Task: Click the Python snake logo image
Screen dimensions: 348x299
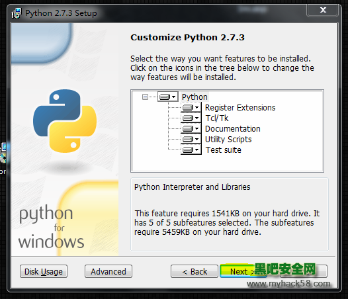Action: pos(65,121)
